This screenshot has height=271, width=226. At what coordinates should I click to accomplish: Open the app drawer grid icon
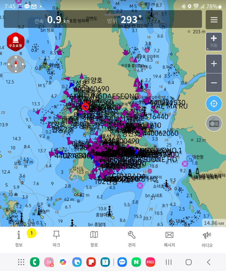click(x=21, y=262)
